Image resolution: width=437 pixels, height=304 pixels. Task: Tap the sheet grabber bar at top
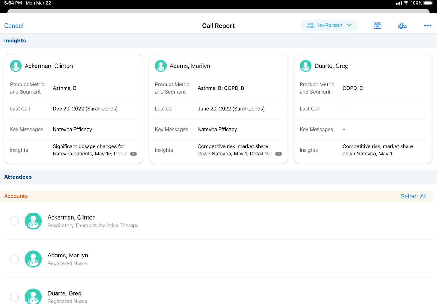pos(218,11)
